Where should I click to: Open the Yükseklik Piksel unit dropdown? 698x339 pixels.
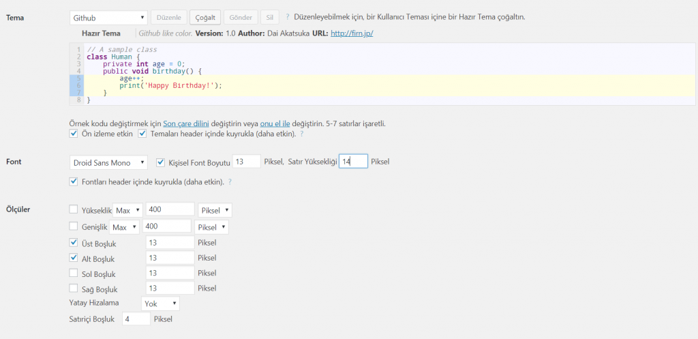215,210
